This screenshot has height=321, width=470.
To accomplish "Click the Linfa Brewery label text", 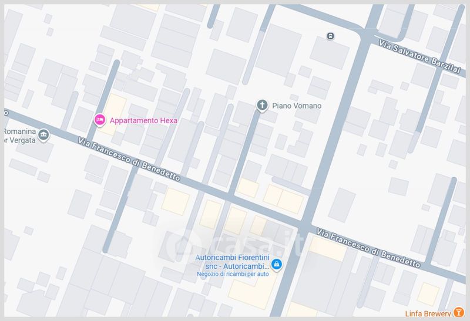I will tap(428, 313).
